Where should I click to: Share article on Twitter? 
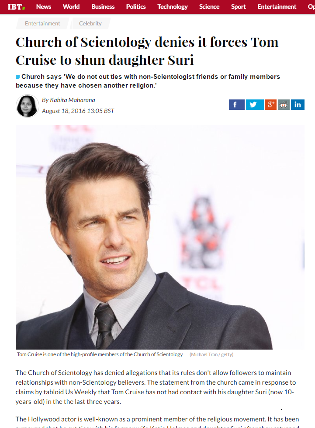pyautogui.click(x=255, y=105)
